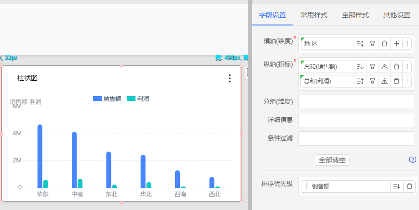The width and height of the screenshot is (419, 210).
Task: Open more options for 地区 field
Action: 407,44
